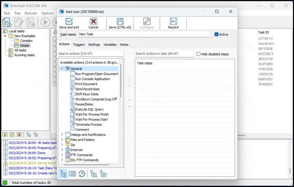
Task: Click the warning icon on Server log entry
Action: 5,163
